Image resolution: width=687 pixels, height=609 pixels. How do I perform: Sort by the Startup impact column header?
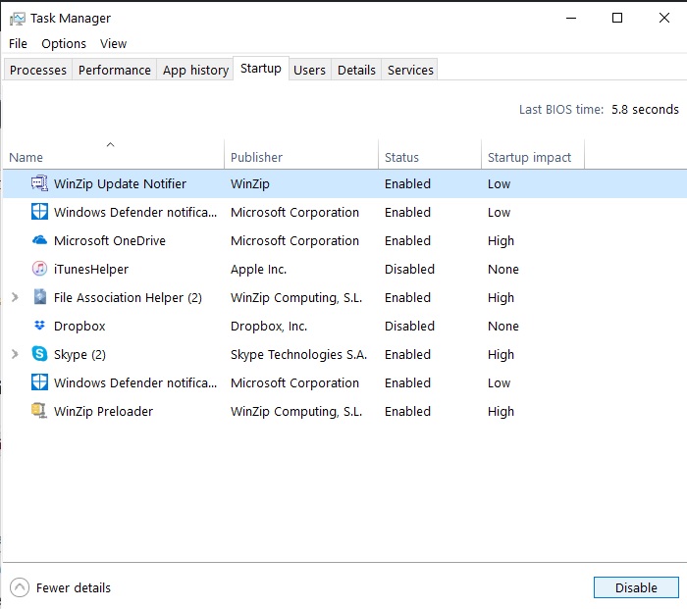click(x=533, y=154)
